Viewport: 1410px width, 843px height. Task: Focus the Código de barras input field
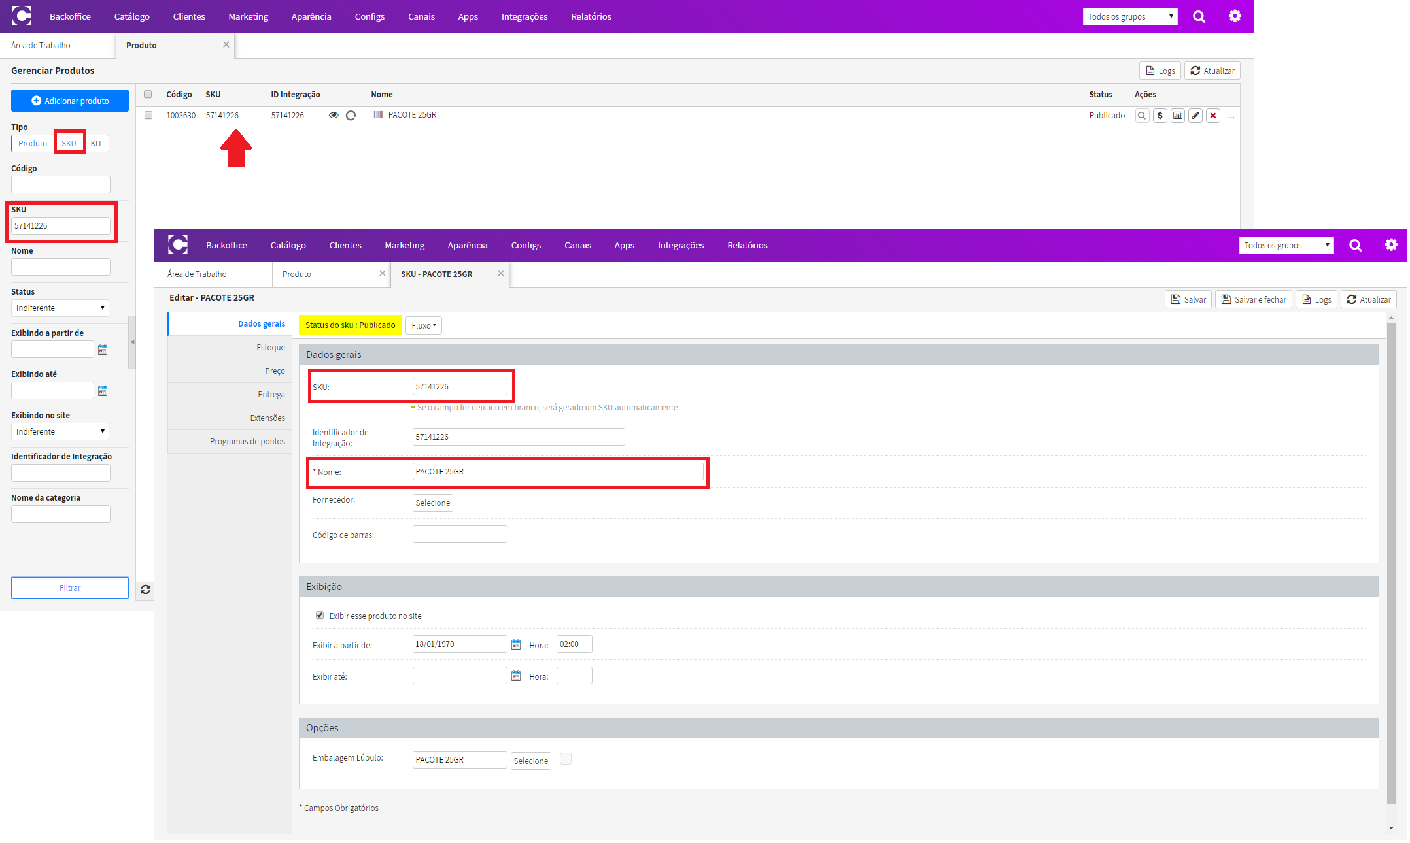pyautogui.click(x=460, y=535)
